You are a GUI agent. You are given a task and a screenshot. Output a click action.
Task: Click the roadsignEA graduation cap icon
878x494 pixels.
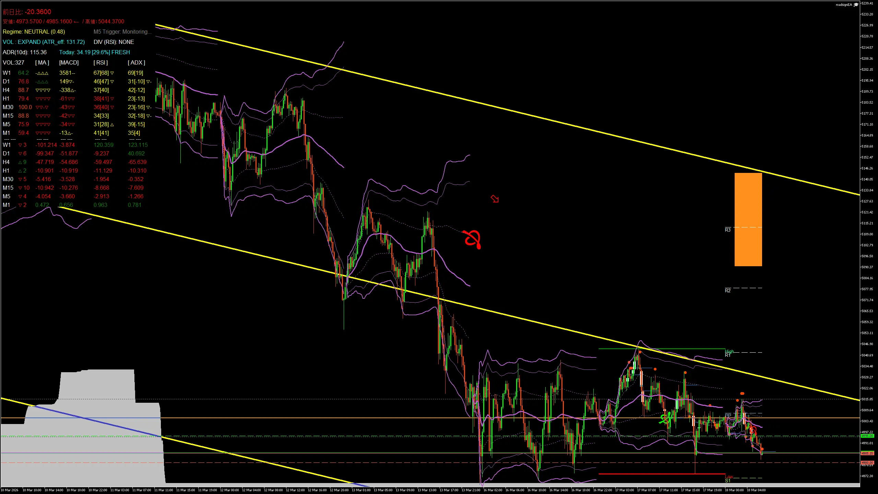(856, 5)
